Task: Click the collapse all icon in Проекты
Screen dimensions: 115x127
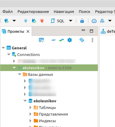Action: click(53, 40)
